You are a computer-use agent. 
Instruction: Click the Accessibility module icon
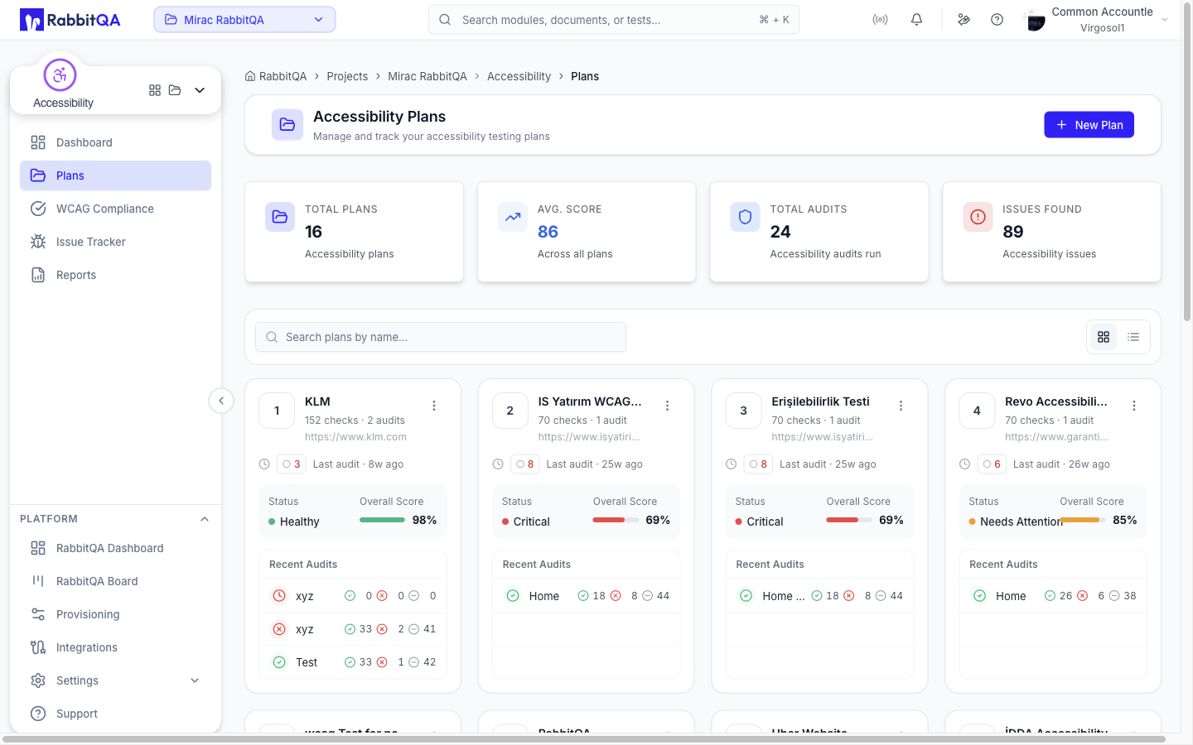(x=60, y=75)
